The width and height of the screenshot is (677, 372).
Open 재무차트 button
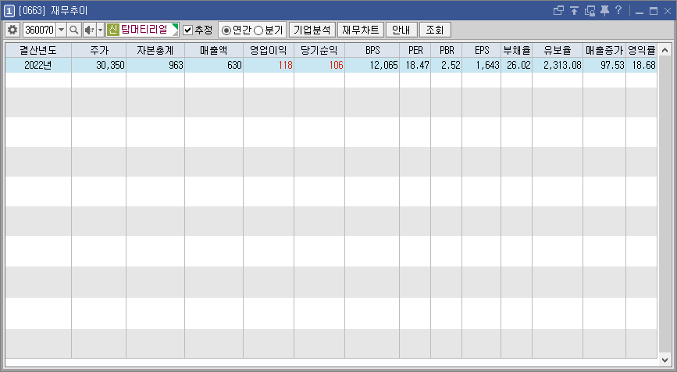361,30
